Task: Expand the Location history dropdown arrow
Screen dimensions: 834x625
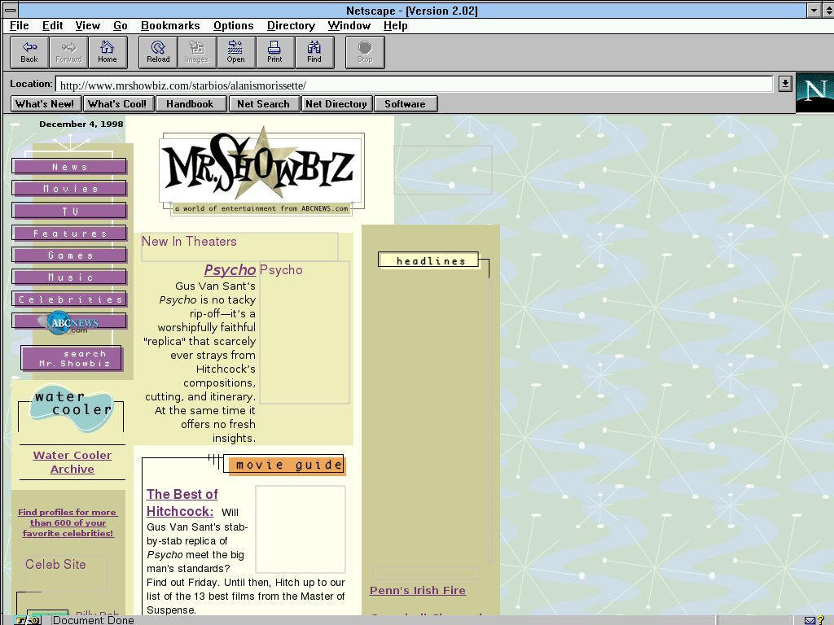Action: [x=784, y=84]
